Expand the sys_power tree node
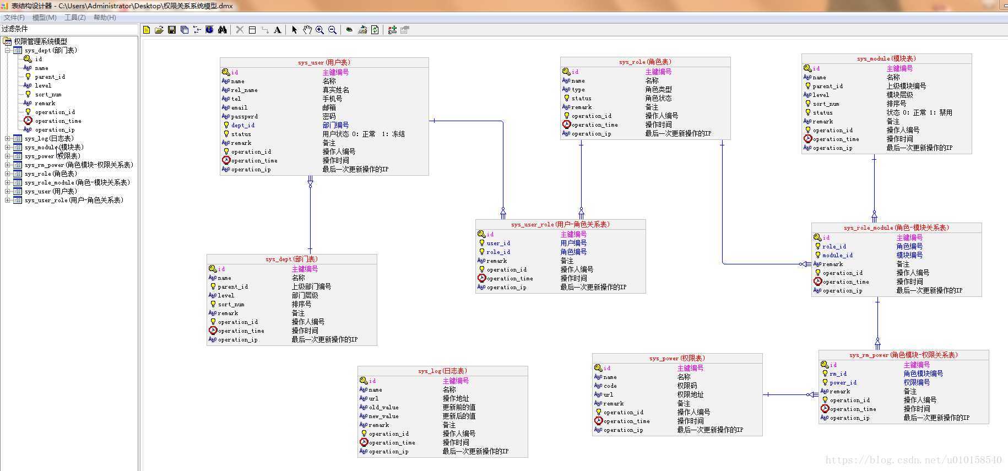 tap(8, 156)
